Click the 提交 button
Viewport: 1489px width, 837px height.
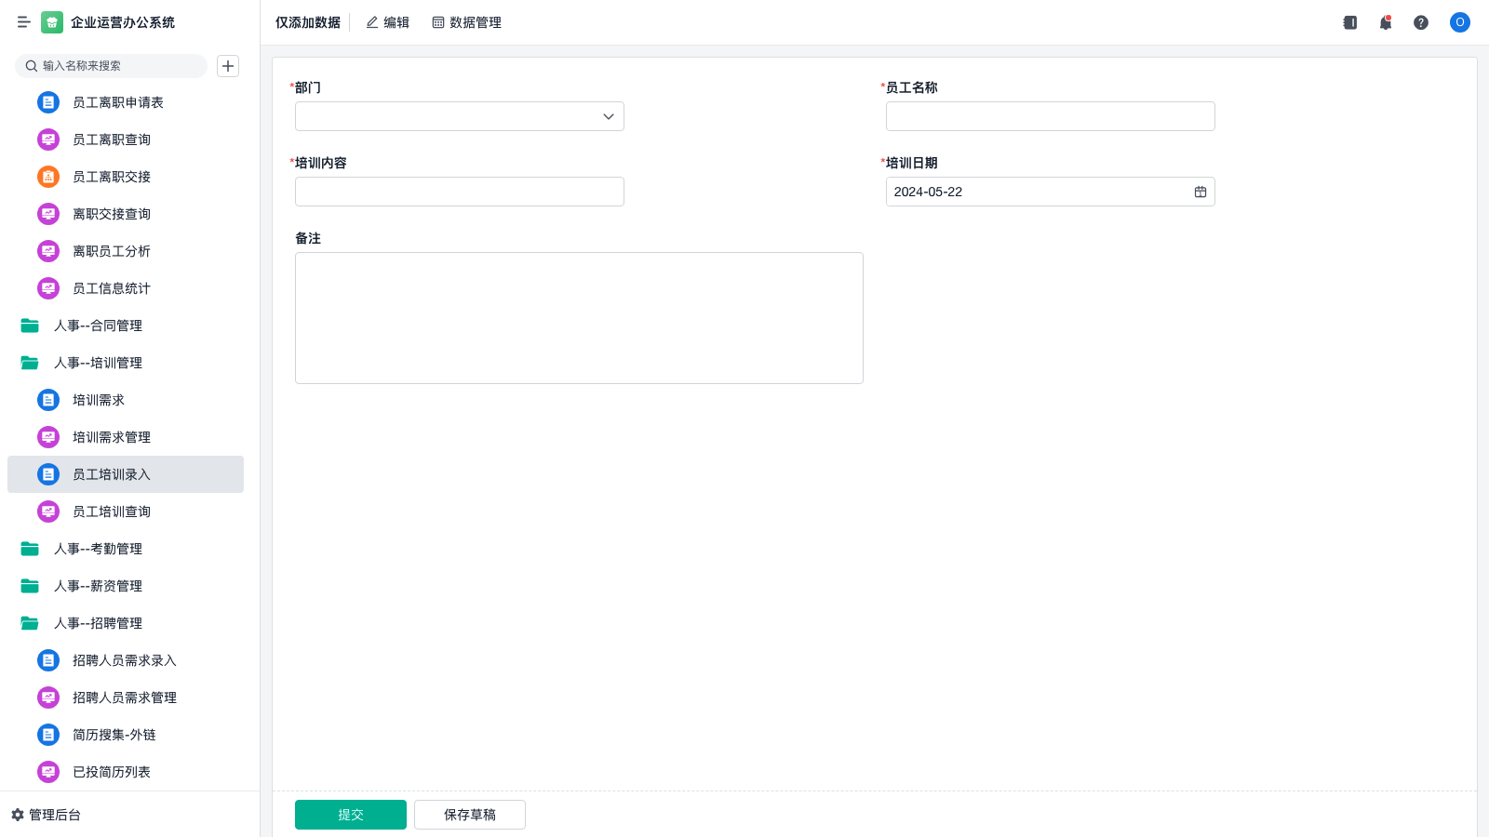click(x=350, y=815)
